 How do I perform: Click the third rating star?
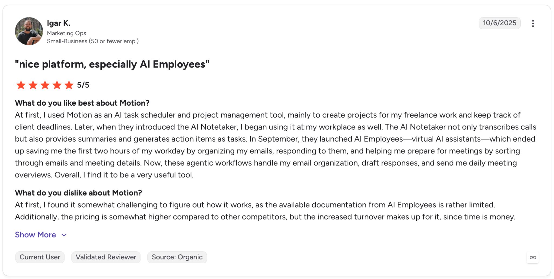[45, 85]
